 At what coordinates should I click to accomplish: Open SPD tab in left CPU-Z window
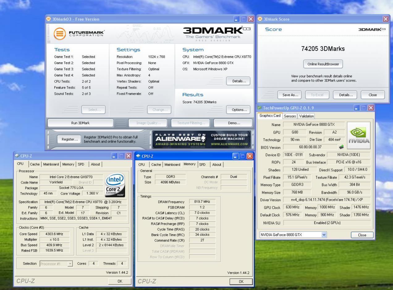[81, 164]
